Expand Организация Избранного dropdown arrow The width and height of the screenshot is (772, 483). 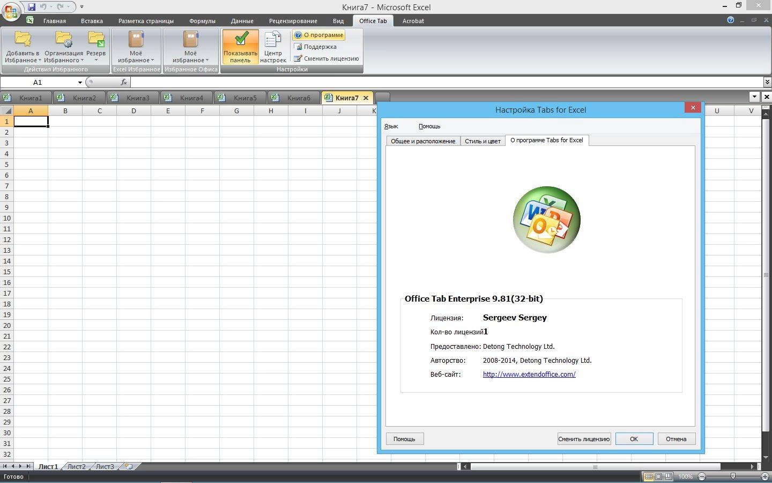point(82,60)
